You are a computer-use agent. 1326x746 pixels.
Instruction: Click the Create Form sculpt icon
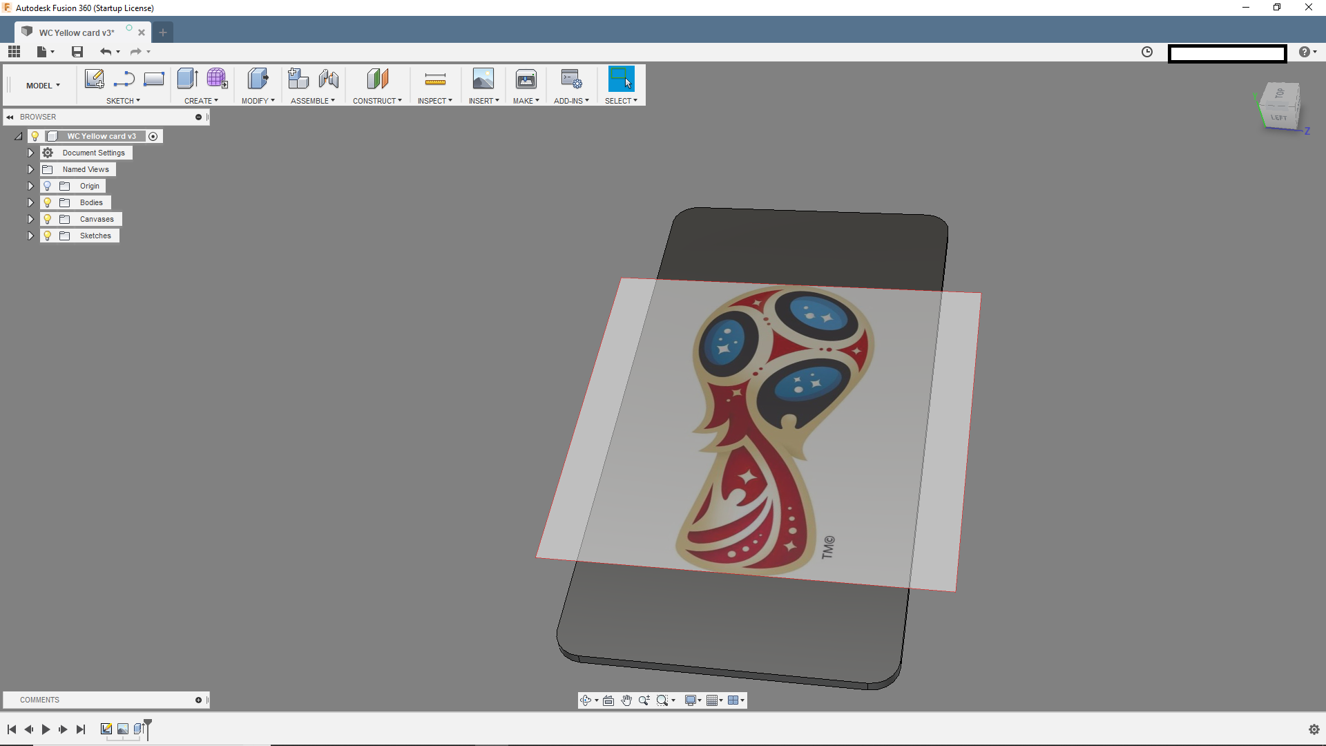(217, 79)
